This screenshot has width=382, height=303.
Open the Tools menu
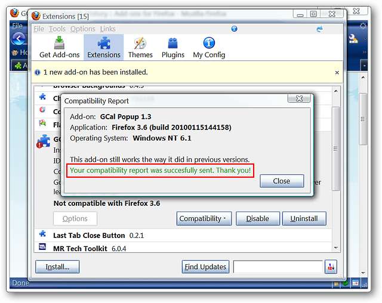[x=57, y=29]
